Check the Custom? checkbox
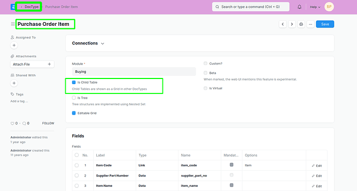The width and height of the screenshot is (357, 191). [205, 63]
